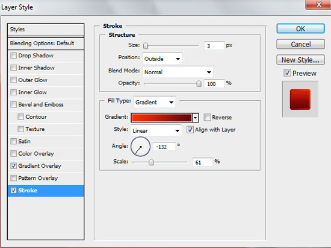The height and width of the screenshot is (248, 331).
Task: Click the angle dial control
Action: point(140,147)
